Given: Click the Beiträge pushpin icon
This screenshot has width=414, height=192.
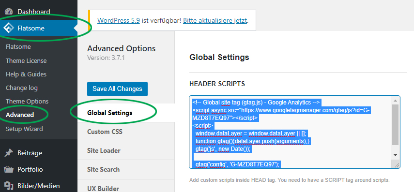Looking at the screenshot, I should click(9, 153).
